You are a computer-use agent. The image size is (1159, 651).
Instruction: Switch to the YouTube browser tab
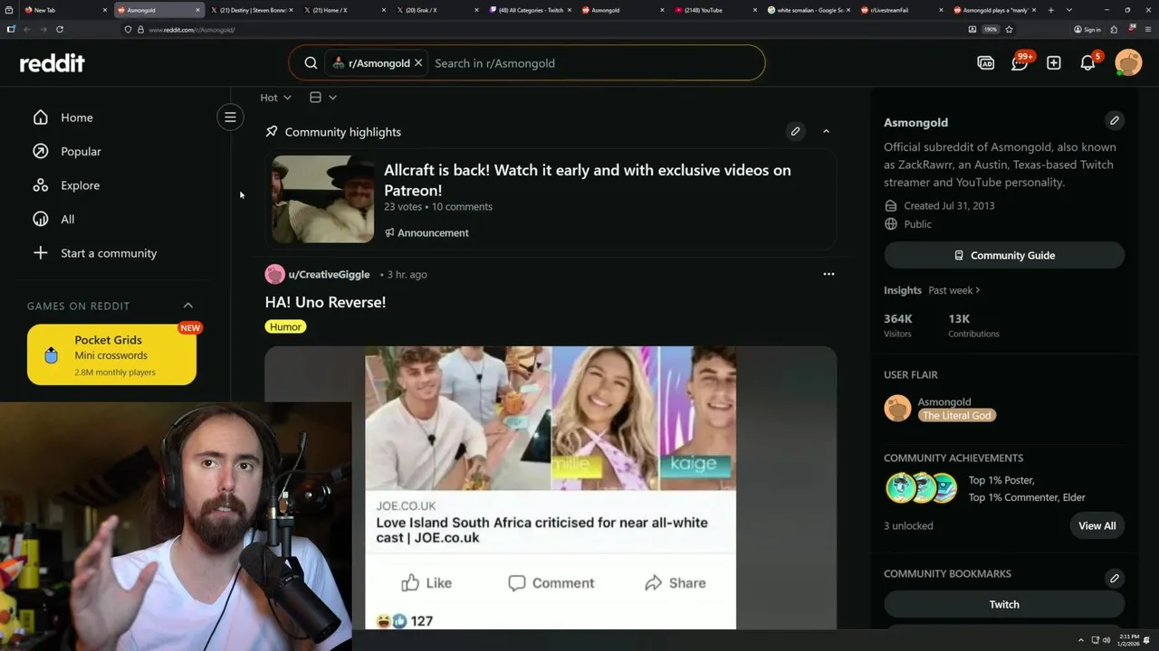(715, 10)
